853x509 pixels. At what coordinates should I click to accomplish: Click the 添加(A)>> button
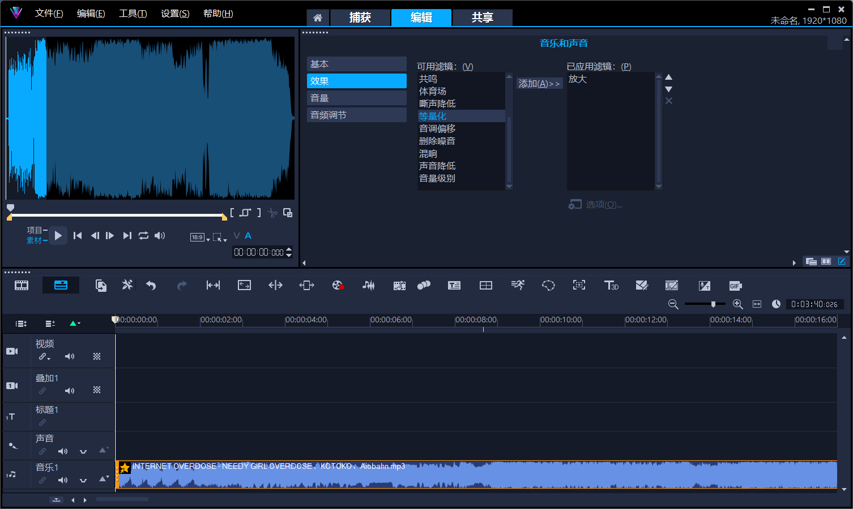pyautogui.click(x=539, y=84)
